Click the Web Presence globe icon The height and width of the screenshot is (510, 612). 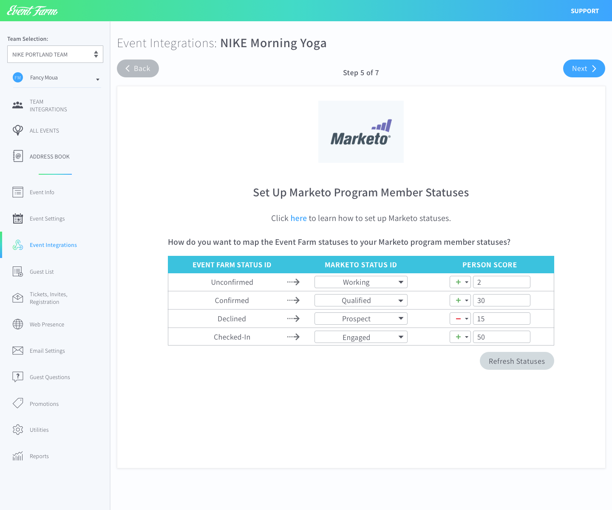pyautogui.click(x=18, y=324)
